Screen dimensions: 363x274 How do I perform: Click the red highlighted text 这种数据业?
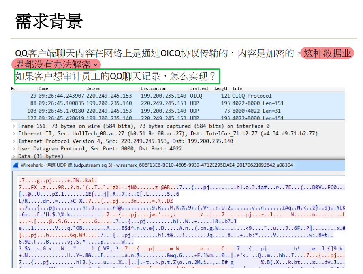(x=327, y=53)
